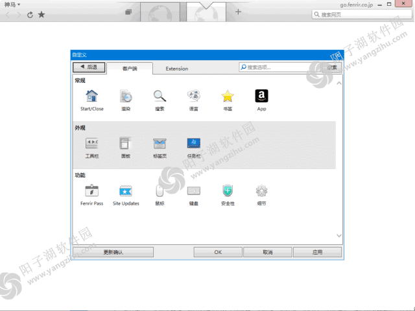Click the tab list icon beside tabs
This screenshot has height=311, width=415.
(x=128, y=12)
